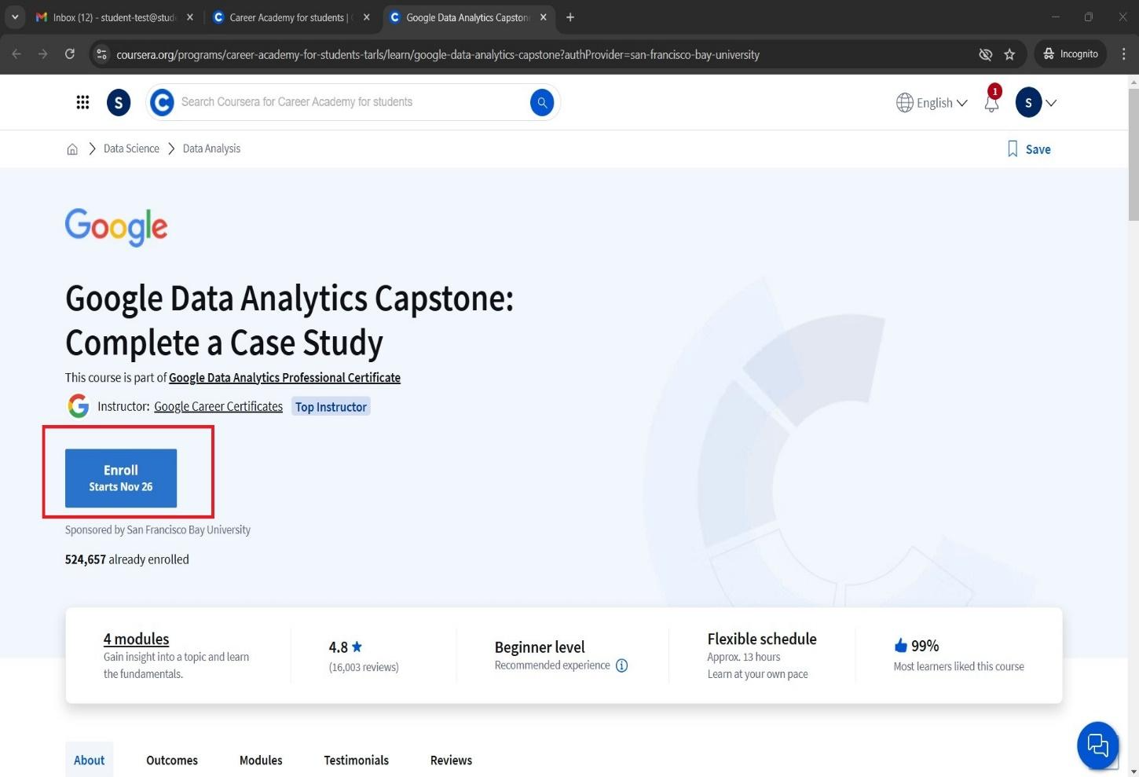Click Sponsored by San Francisco Bay University text
This screenshot has width=1139, height=777.
[x=158, y=530]
